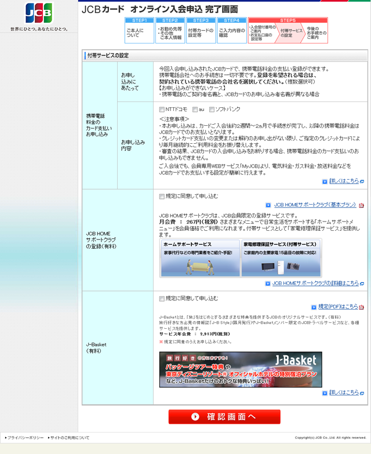The width and height of the screenshot is (371, 454).
Task: Open 詳しくはこちら link in mobile payment section
Action: (x=344, y=181)
